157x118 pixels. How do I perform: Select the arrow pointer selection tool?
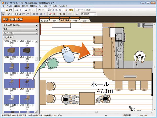pyautogui.click(x=3, y=14)
